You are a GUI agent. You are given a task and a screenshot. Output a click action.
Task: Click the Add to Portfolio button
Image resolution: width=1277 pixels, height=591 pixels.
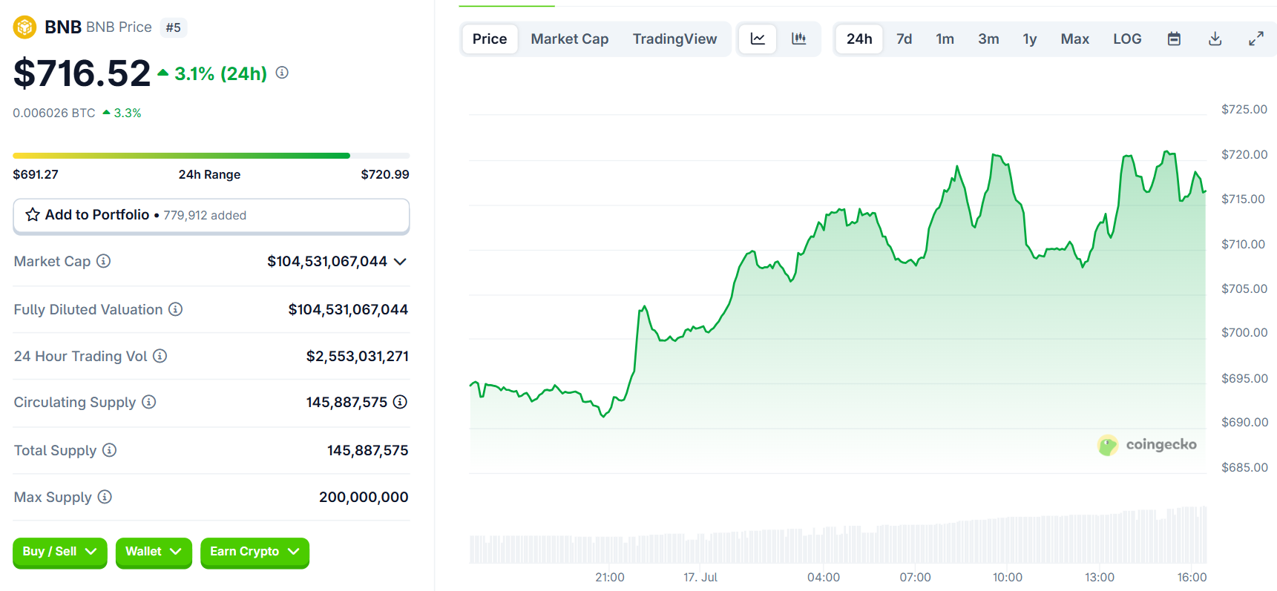point(211,216)
